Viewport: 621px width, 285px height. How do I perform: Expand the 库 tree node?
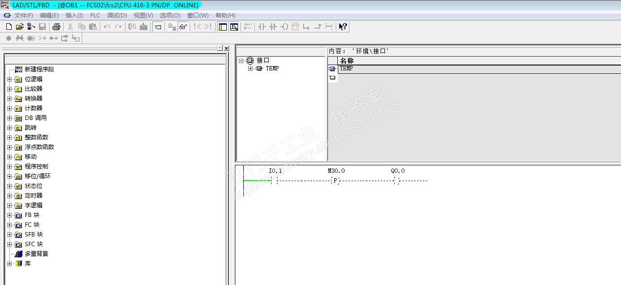coord(9,264)
